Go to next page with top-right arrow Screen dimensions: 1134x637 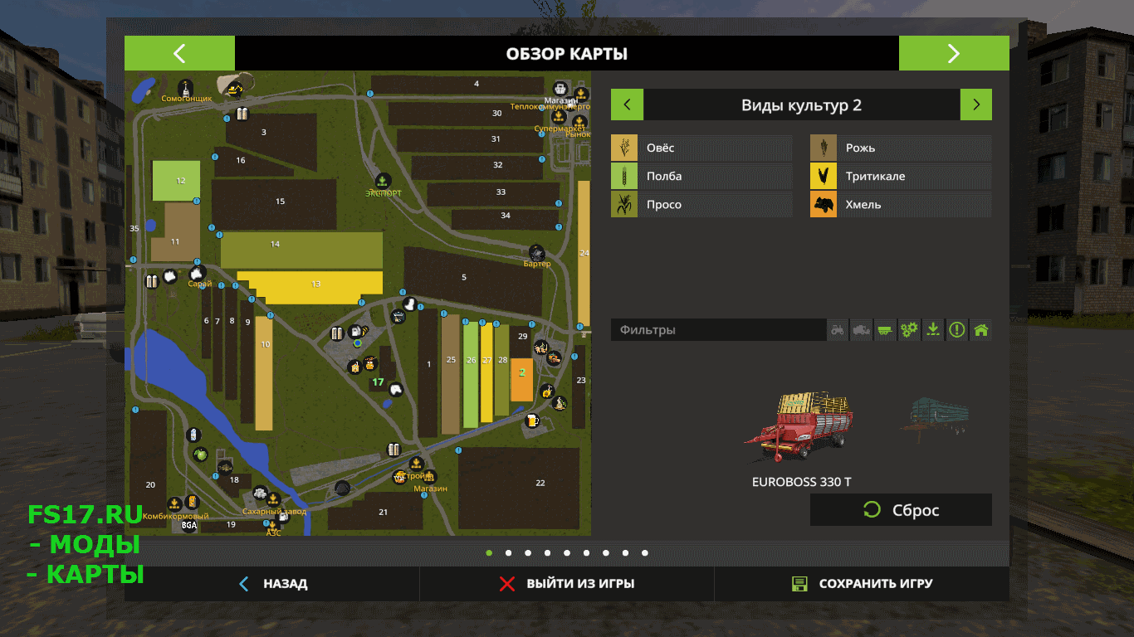(954, 54)
